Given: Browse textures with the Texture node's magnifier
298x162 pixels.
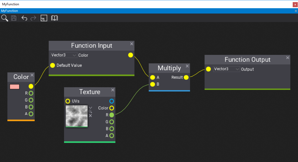Looking at the screenshot, I should pos(91,111).
